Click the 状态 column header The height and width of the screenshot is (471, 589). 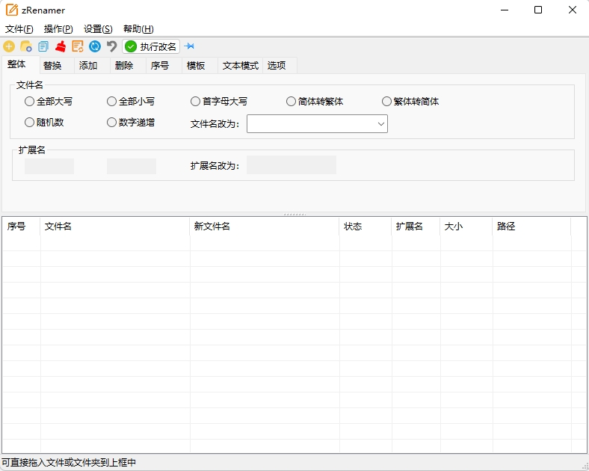pos(366,226)
